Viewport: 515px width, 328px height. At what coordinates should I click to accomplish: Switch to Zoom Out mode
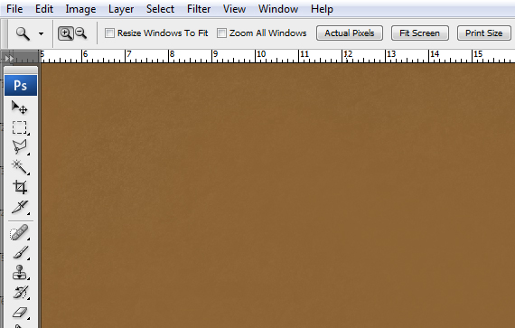click(x=80, y=33)
